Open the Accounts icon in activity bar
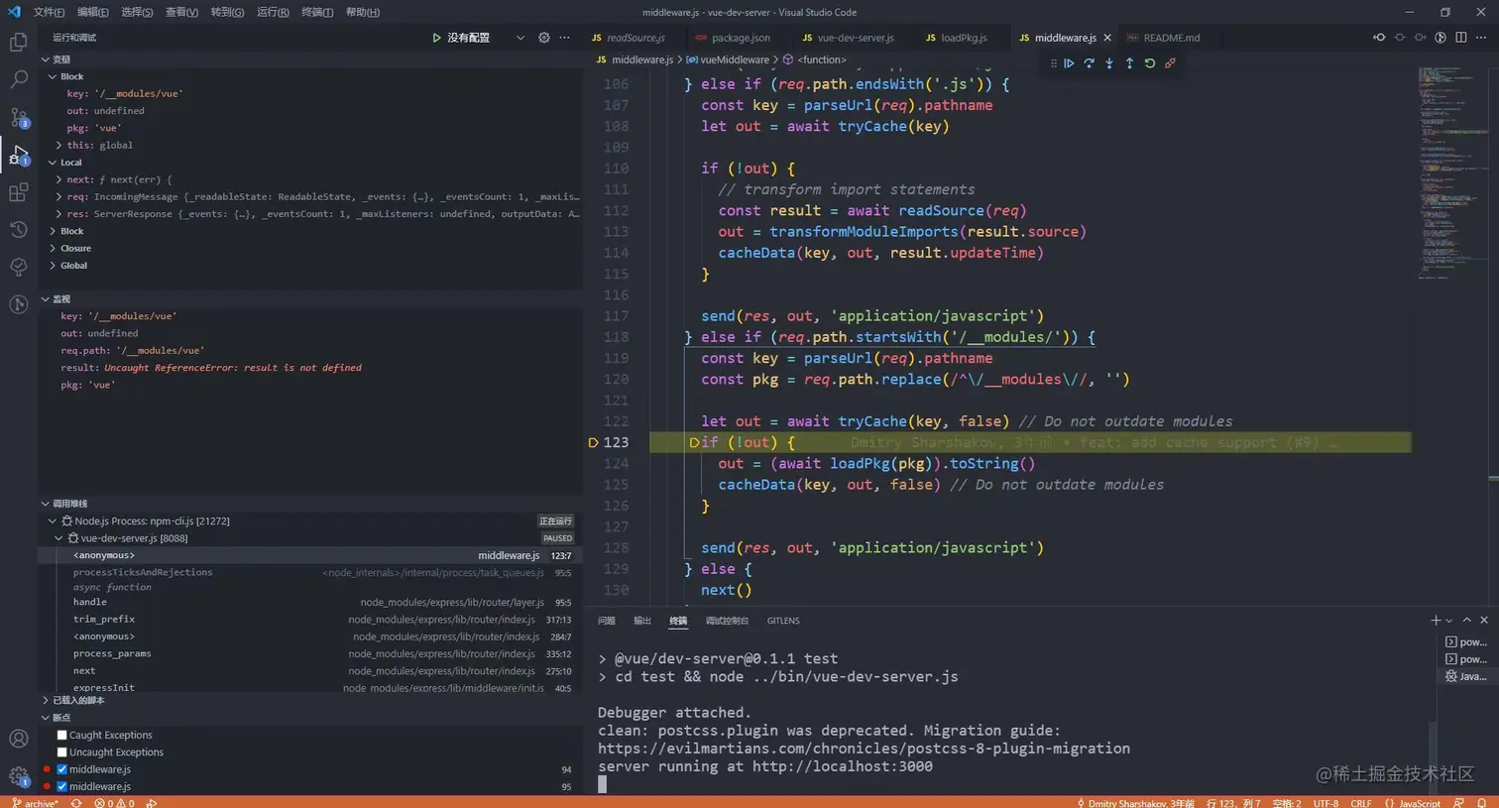 click(x=18, y=739)
